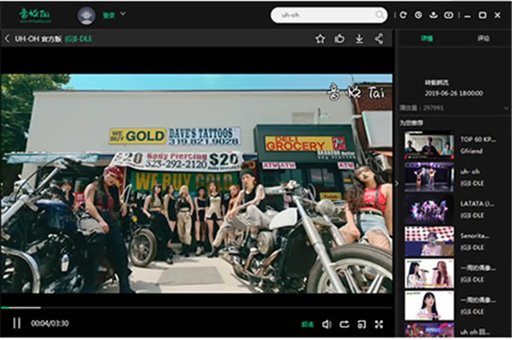
Task: Select the details tab in sidebar
Action: coord(427,38)
